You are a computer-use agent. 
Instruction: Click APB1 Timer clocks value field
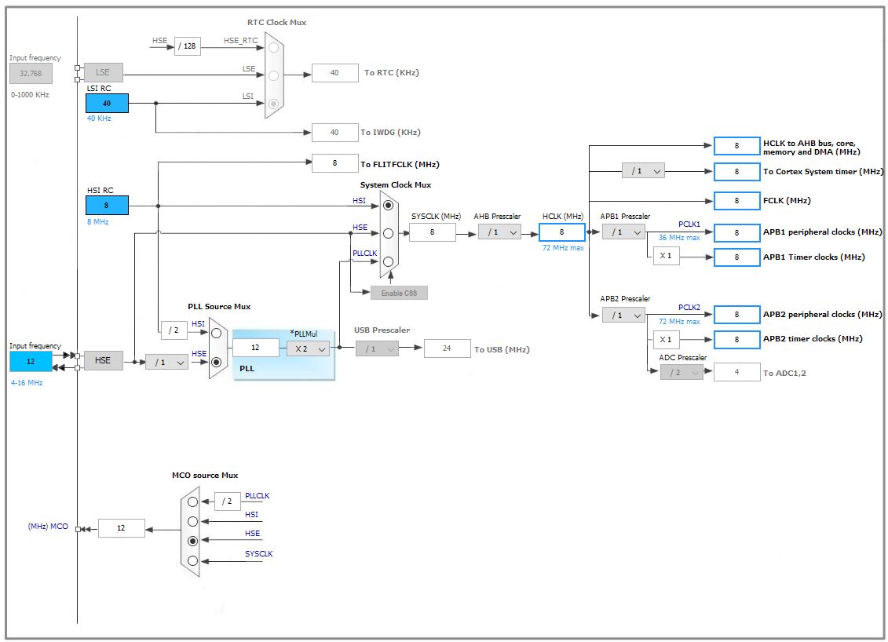pyautogui.click(x=736, y=257)
